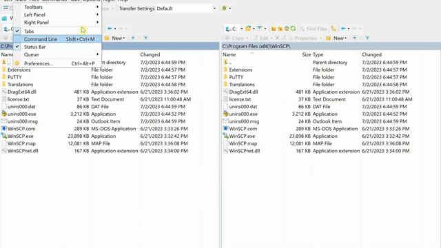Navigate forward in right panel history

[x=354, y=29]
